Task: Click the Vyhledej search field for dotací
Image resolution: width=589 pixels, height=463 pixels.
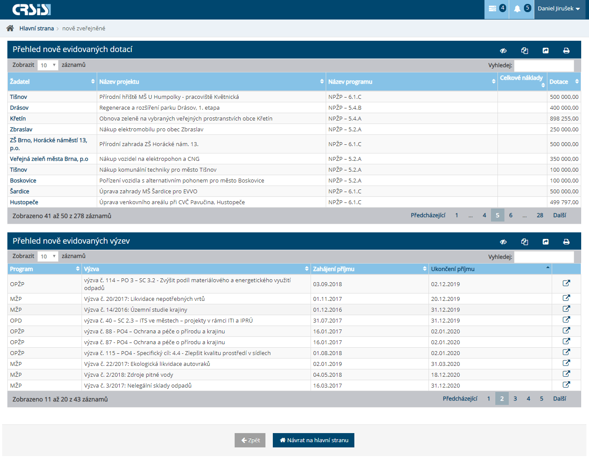Action: click(x=543, y=65)
